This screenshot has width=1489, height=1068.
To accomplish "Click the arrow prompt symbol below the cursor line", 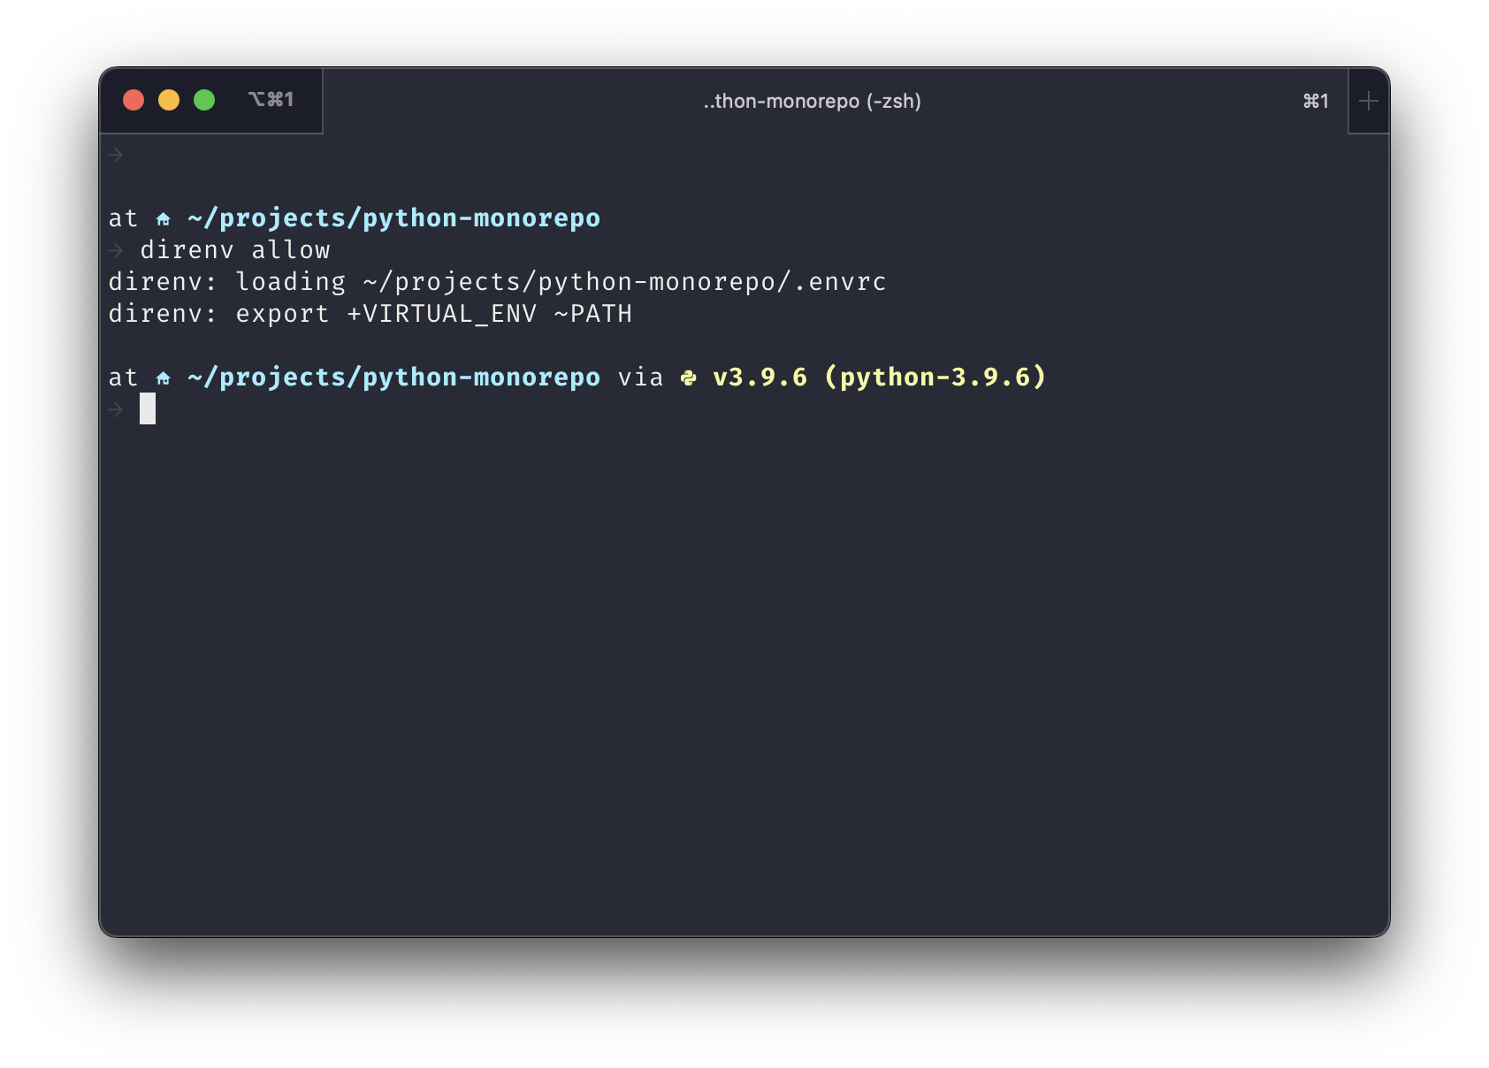I will coord(116,408).
